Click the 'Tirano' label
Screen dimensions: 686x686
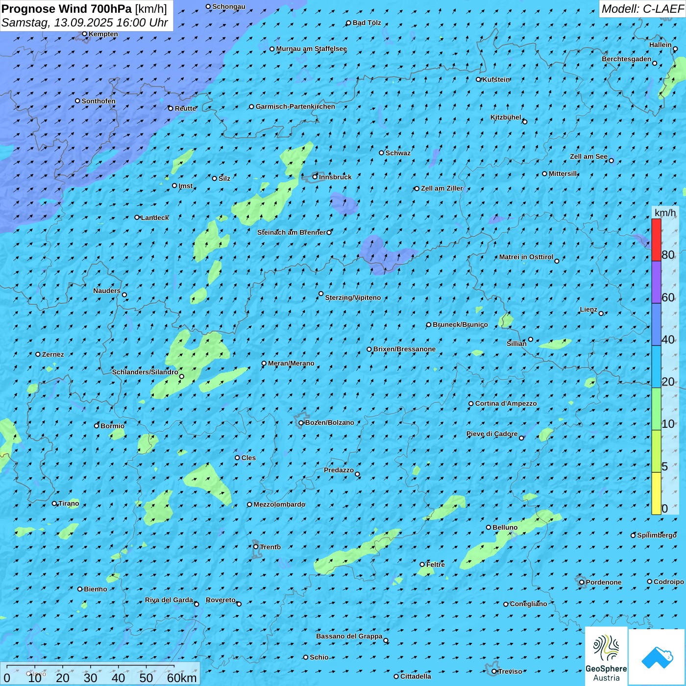(x=69, y=503)
